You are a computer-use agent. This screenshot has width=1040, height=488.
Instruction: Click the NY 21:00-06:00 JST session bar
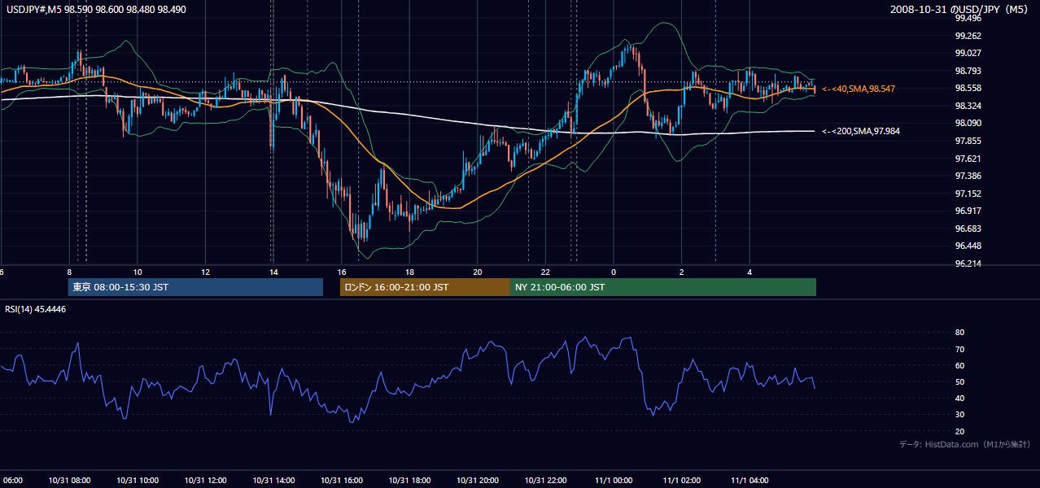click(663, 287)
